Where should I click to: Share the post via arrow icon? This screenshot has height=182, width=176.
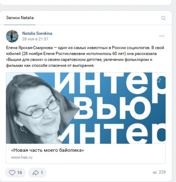(36, 173)
